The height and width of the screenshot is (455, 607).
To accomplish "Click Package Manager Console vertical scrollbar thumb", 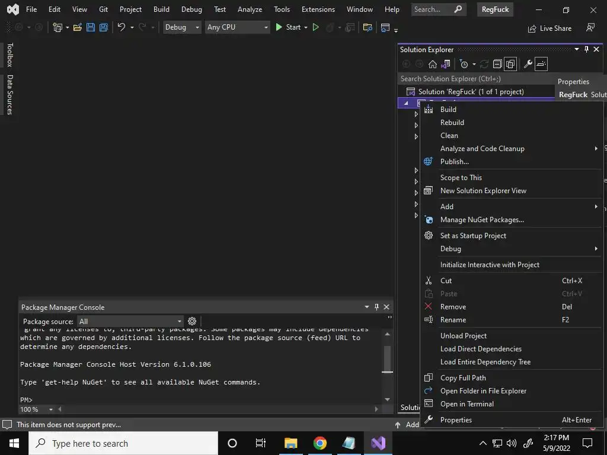I will point(387,358).
